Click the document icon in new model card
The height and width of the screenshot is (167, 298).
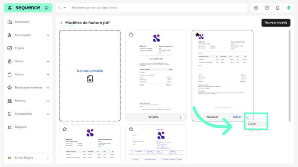(x=90, y=79)
